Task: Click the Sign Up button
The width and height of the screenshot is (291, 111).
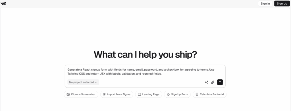Action: 282,3
